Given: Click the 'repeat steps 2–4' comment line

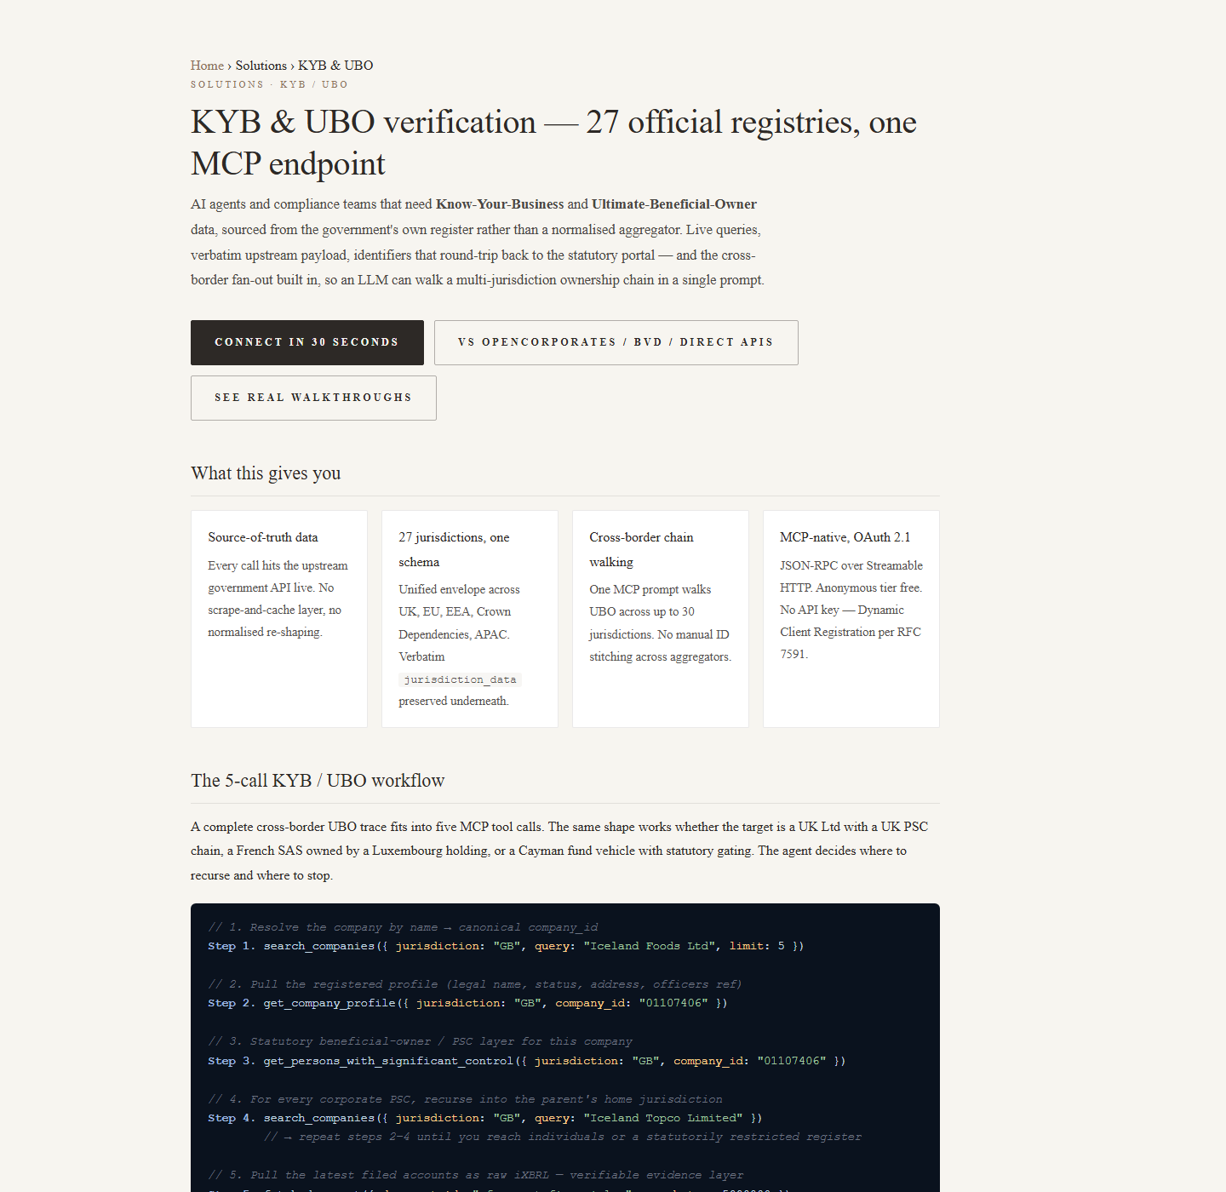Looking at the screenshot, I should coord(563,1137).
